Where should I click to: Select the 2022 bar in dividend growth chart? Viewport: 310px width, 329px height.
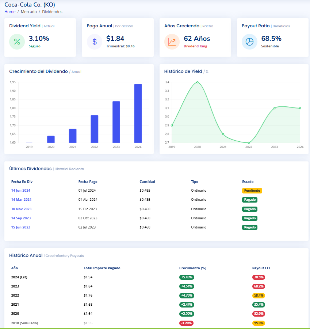[95, 129]
